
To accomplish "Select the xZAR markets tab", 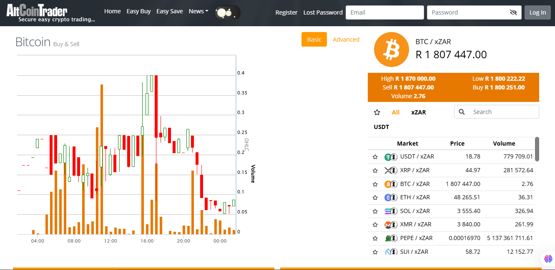I will click(x=419, y=112).
